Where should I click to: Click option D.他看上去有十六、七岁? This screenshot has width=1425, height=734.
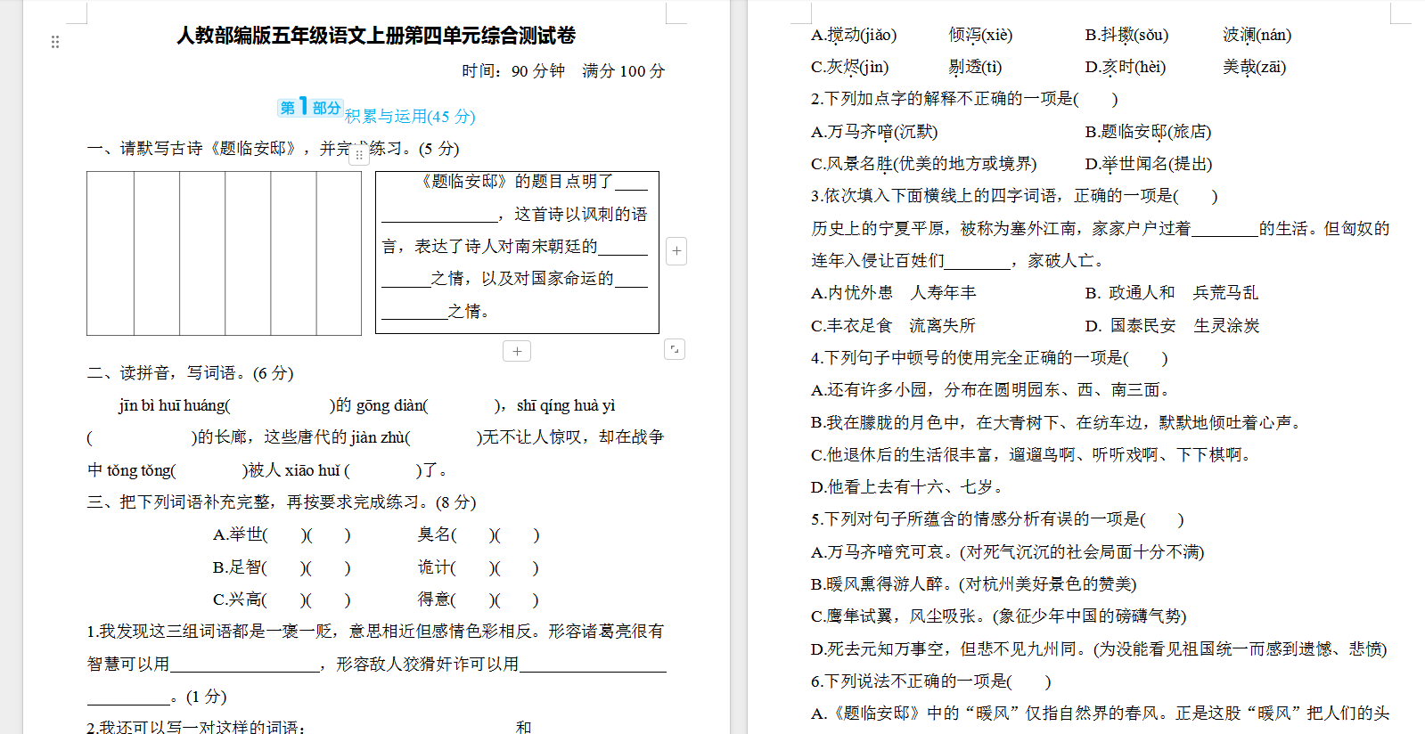coord(909,487)
